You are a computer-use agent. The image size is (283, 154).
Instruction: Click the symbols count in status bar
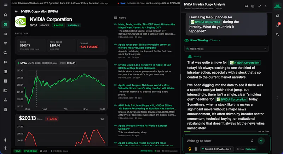170,151
